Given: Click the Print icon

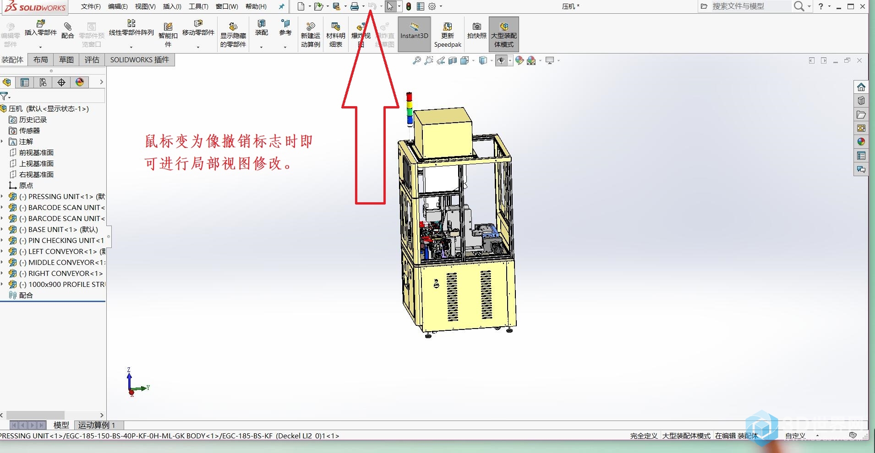Looking at the screenshot, I should click(x=355, y=6).
